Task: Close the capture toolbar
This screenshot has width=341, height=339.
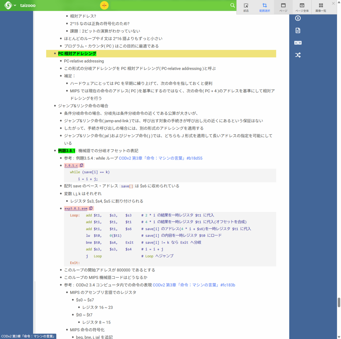Action: tap(333, 3)
